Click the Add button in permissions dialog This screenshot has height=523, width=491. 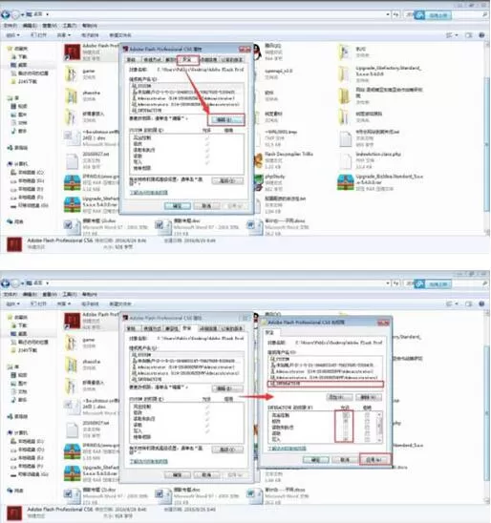point(339,397)
